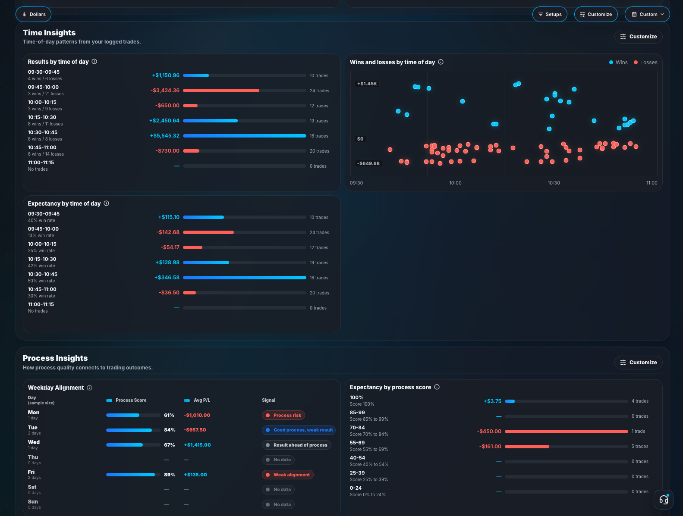This screenshot has height=516, width=683.
Task: Click the top toolbar Customize button
Action: click(596, 14)
